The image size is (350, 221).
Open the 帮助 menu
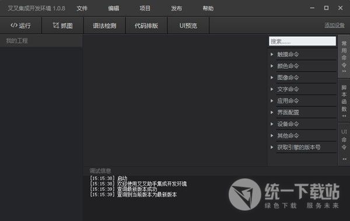[208, 9]
